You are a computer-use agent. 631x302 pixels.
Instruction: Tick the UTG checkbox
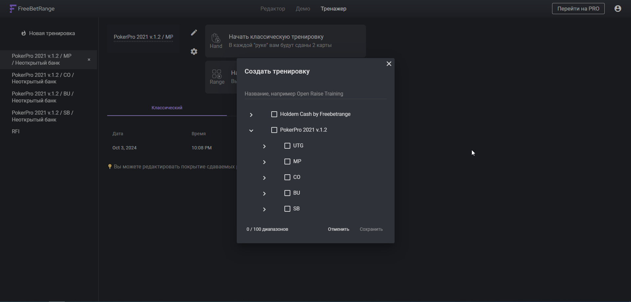(x=287, y=146)
